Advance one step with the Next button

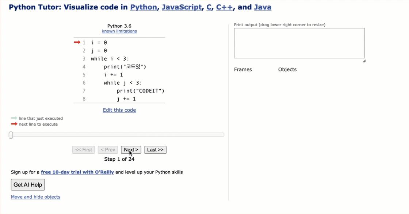pyautogui.click(x=131, y=150)
